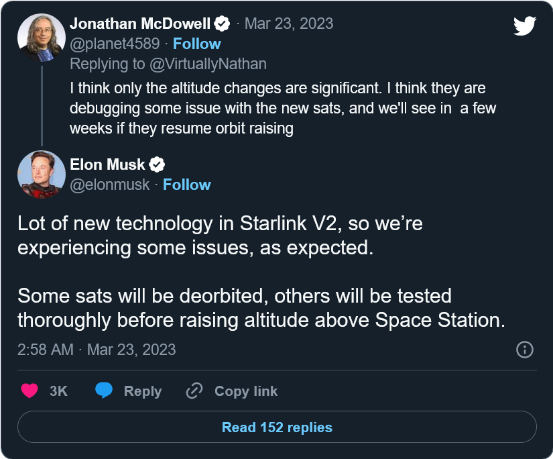
Task: Open Jonathan McDowell's profile picture
Action: [41, 38]
